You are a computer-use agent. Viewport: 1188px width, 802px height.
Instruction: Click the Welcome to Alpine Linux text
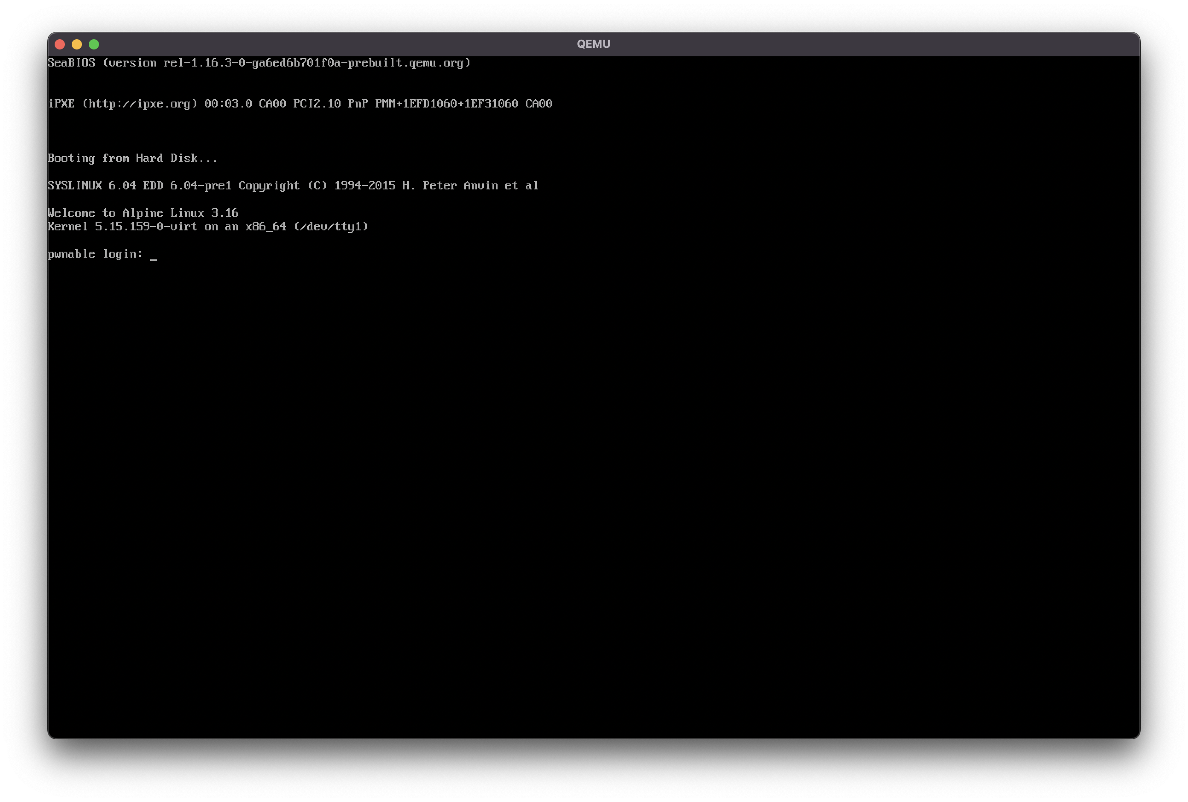click(x=143, y=212)
